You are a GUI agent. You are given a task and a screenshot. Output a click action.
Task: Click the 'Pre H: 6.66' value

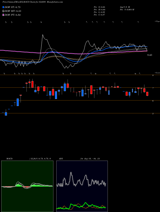[x=100, y=10]
